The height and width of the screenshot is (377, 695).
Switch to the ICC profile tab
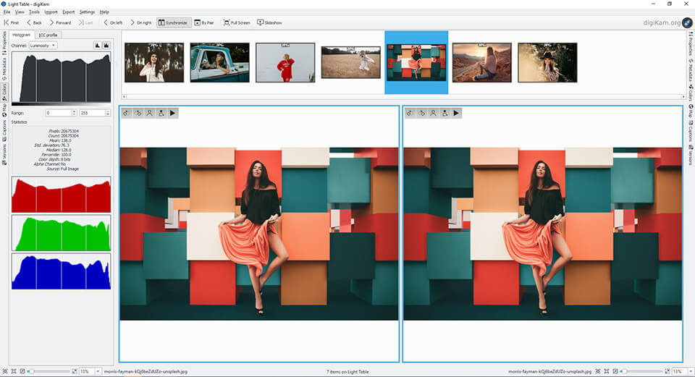pos(48,35)
